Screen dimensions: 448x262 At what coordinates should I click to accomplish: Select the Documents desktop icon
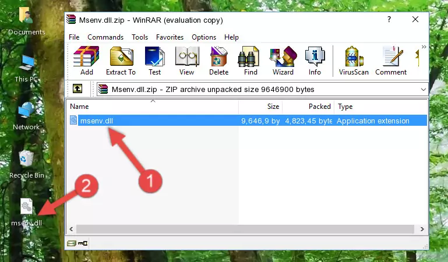pyautogui.click(x=27, y=22)
